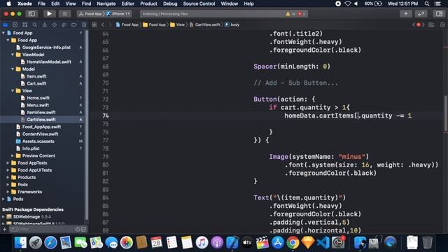448x252 pixels.
Task: Show the Breakpoint navigator
Action: [73, 25]
